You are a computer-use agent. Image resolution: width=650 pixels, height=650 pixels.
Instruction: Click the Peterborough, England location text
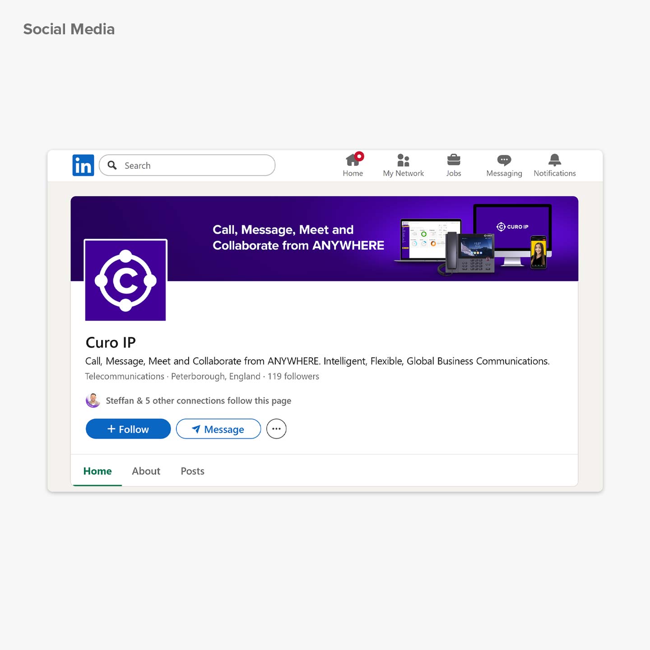(216, 376)
